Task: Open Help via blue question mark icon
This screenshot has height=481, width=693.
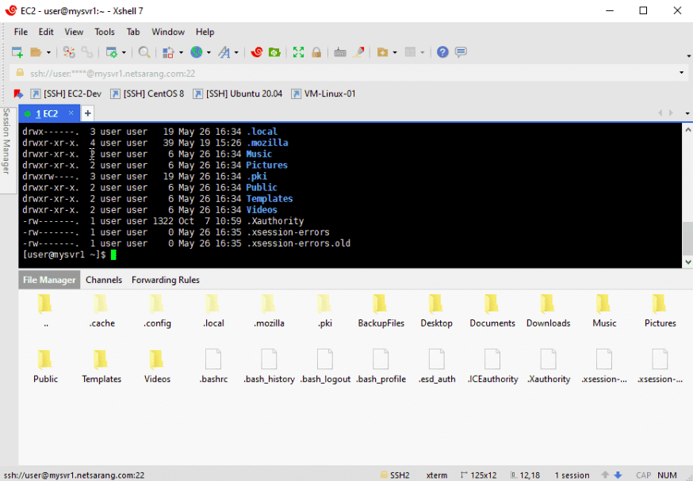Action: (x=442, y=52)
